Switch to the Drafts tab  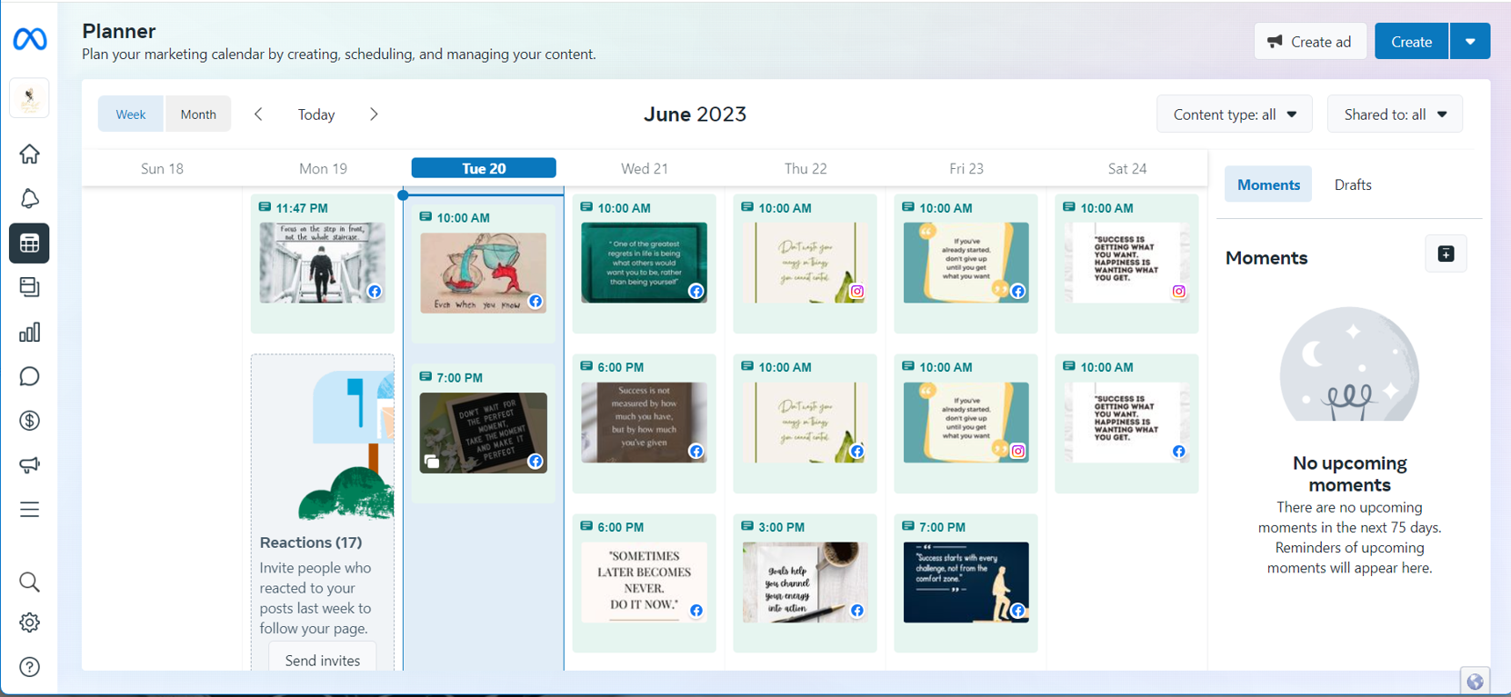tap(1353, 184)
